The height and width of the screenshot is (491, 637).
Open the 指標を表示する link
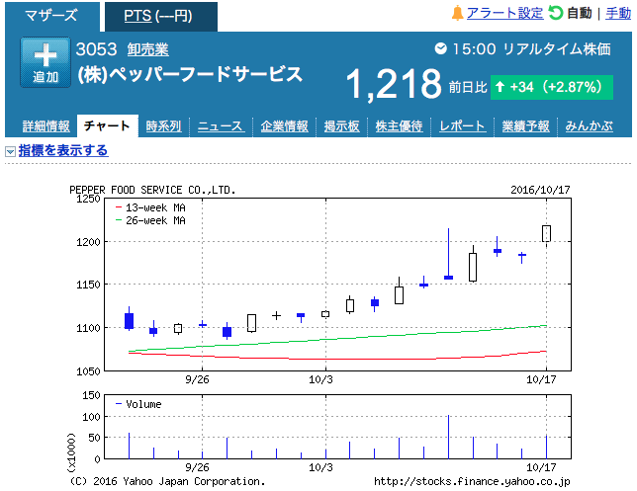tap(63, 150)
